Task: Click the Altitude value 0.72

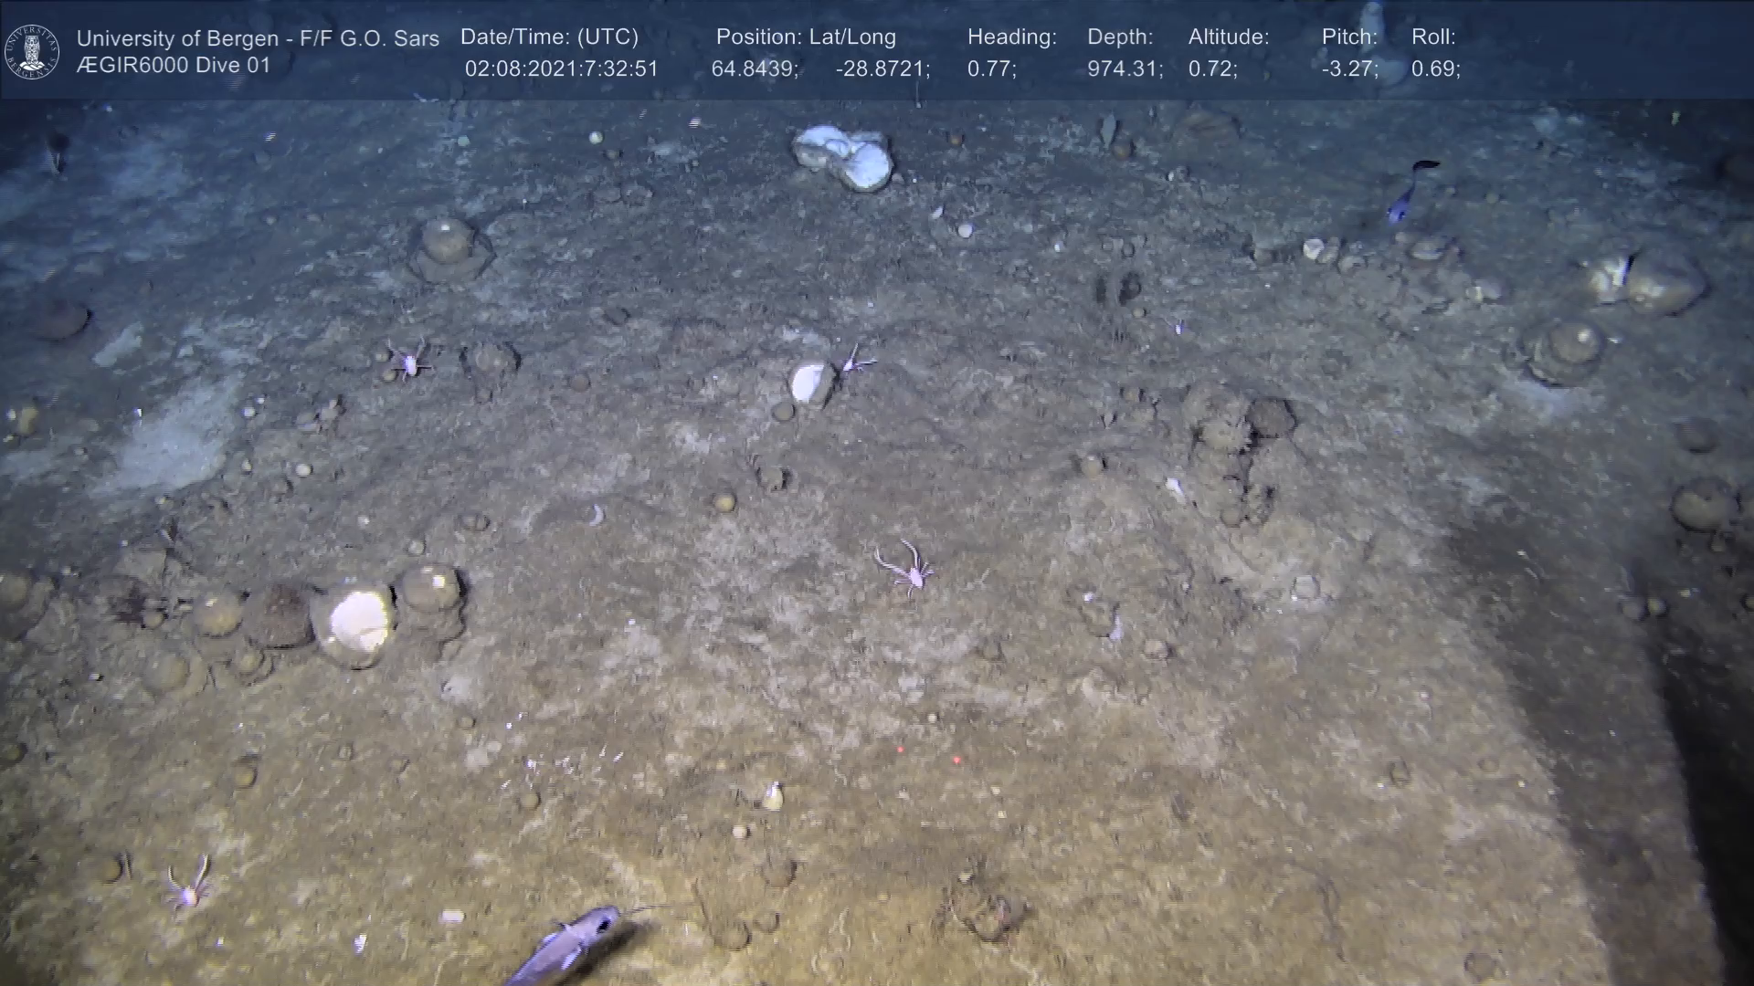Action: [1211, 69]
